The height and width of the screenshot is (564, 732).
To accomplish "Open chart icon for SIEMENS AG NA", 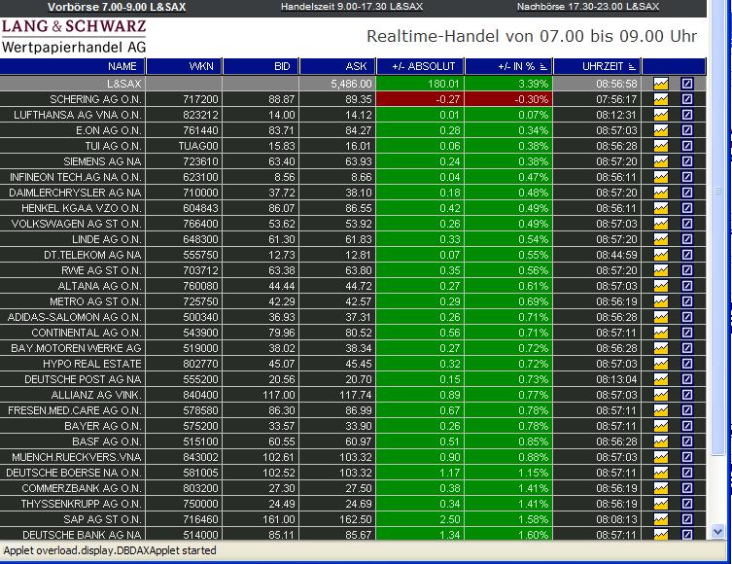I will point(661,161).
